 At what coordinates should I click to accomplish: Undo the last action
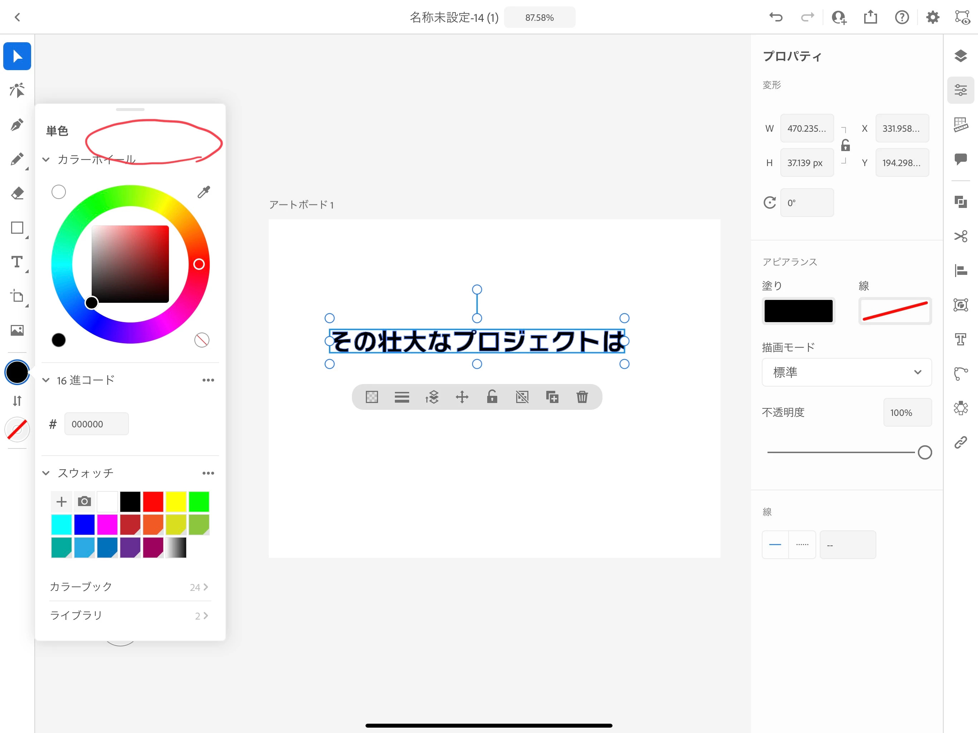[x=775, y=18]
